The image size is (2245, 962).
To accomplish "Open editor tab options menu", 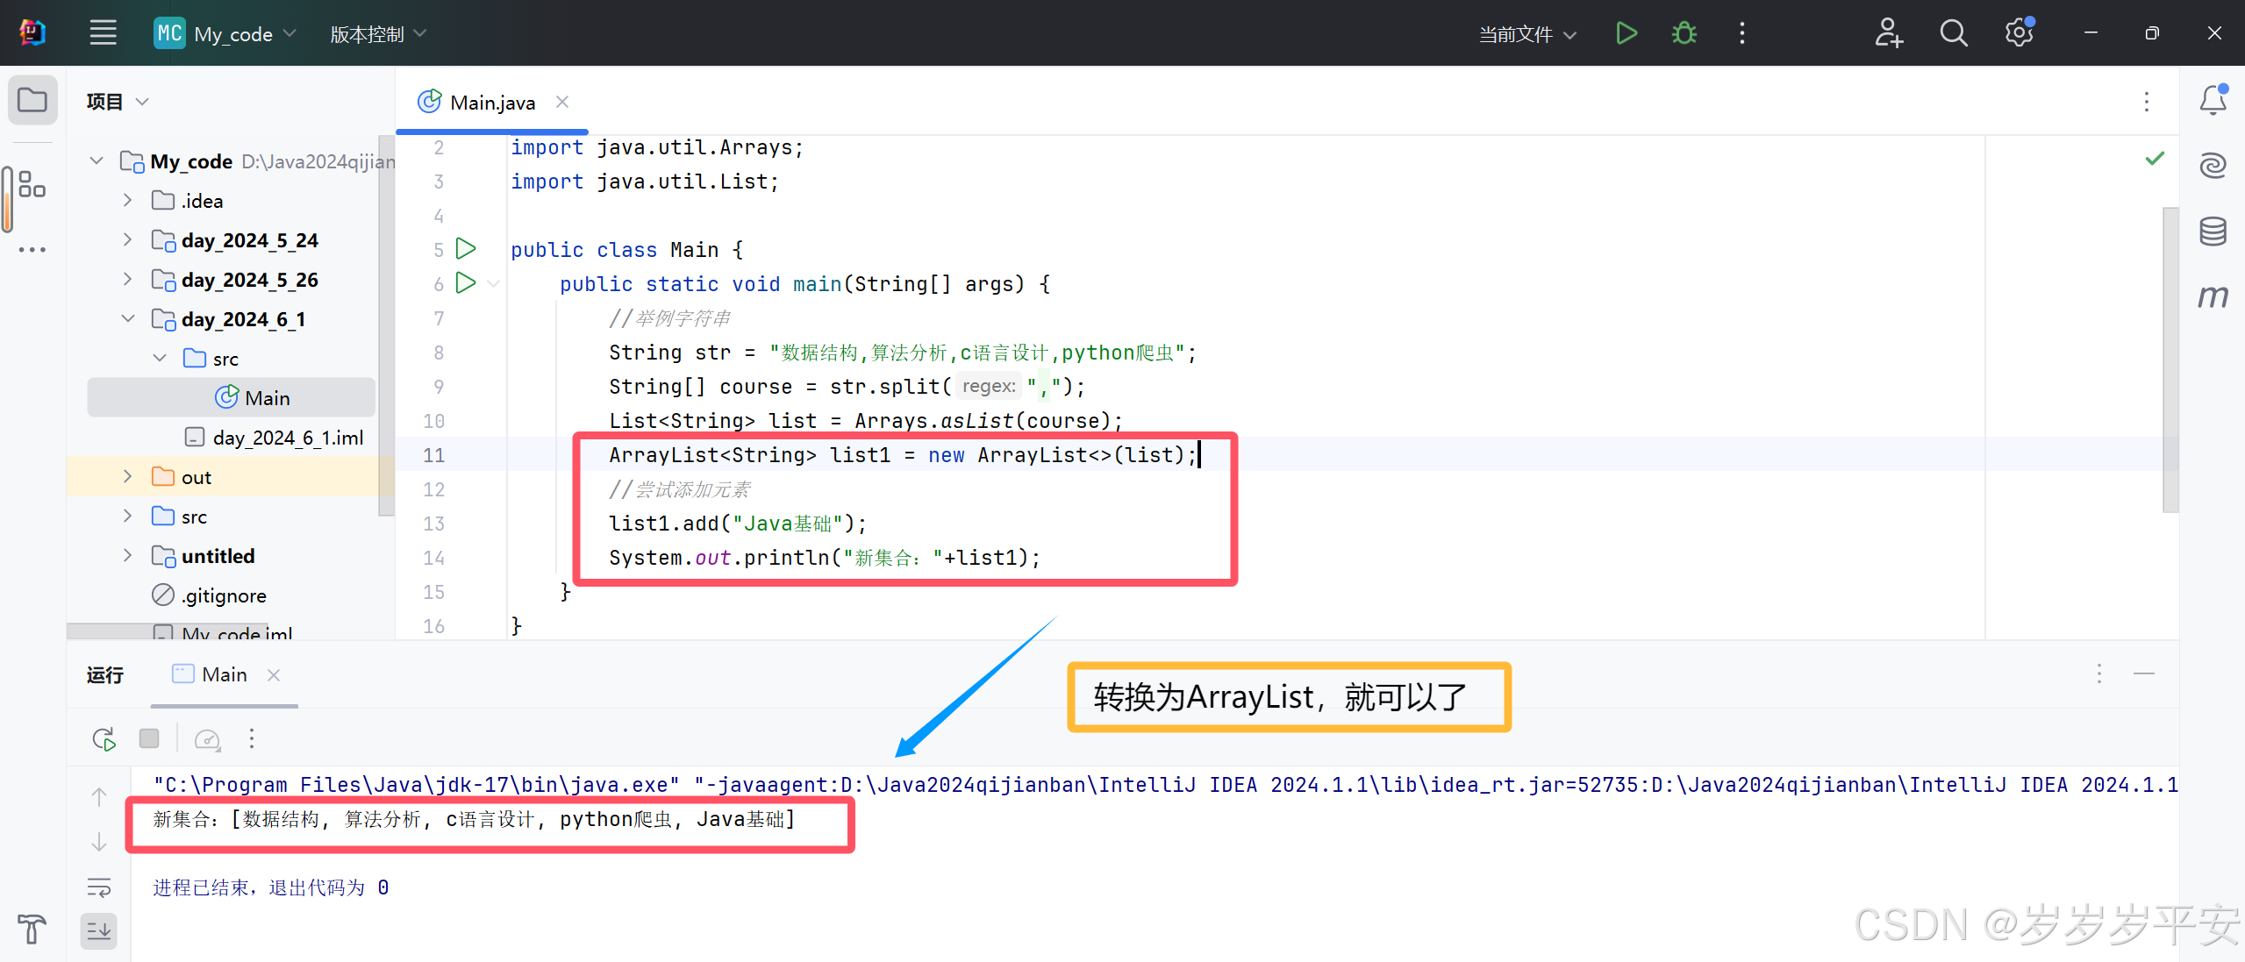I will (2147, 102).
